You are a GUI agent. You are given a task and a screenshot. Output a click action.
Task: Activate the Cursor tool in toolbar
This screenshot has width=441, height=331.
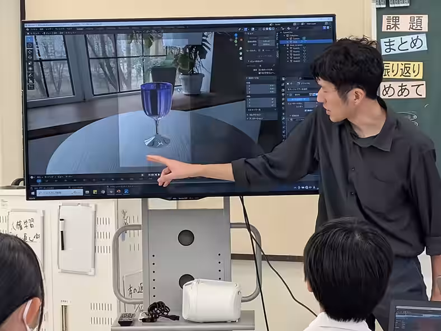point(30,46)
